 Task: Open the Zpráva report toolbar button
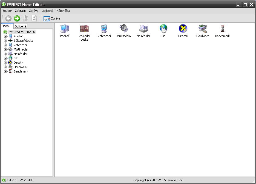pyautogui.click(x=52, y=18)
